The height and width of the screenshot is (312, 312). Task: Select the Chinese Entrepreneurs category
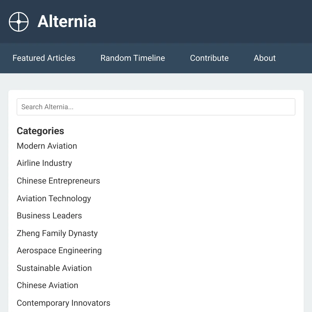point(58,181)
